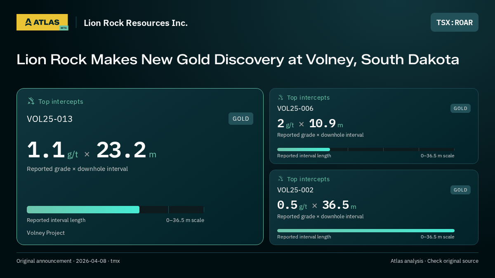Image resolution: width=495 pixels, height=278 pixels.
Task: Click the drill icon in VOL25-002 card
Action: click(x=280, y=179)
